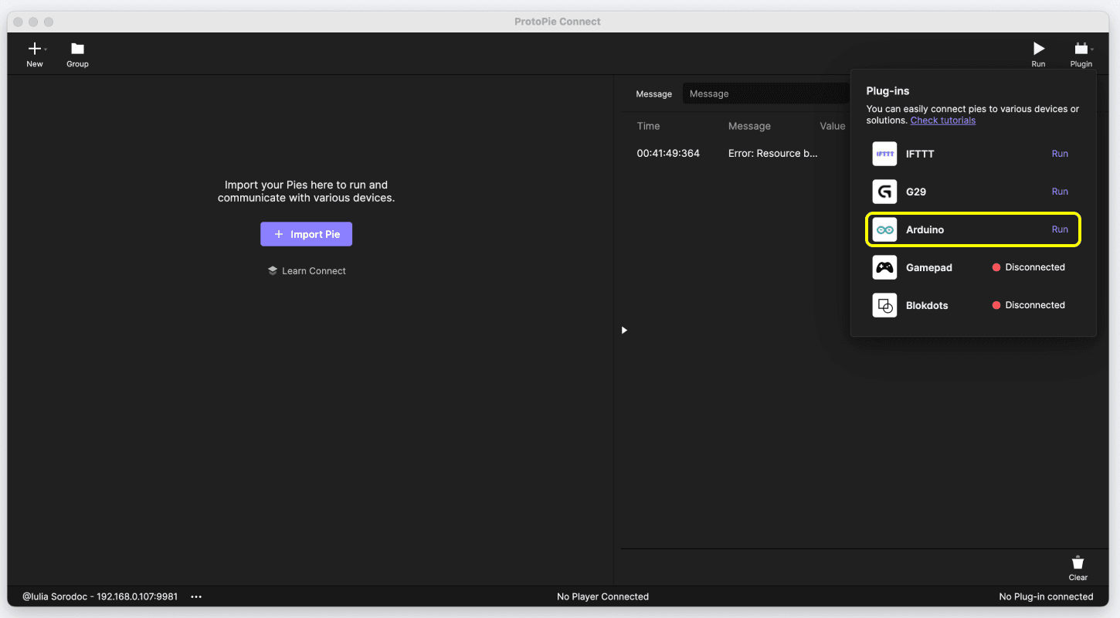Image resolution: width=1120 pixels, height=618 pixels.
Task: Select the 00:41:49:364 log timestamp
Action: 668,154
